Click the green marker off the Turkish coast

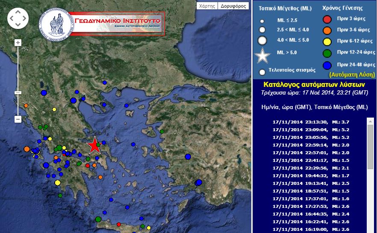coord(162,132)
